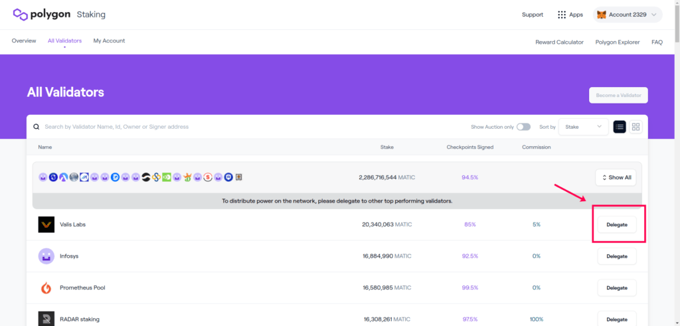Open the FAQ link
The width and height of the screenshot is (680, 326).
(x=657, y=42)
